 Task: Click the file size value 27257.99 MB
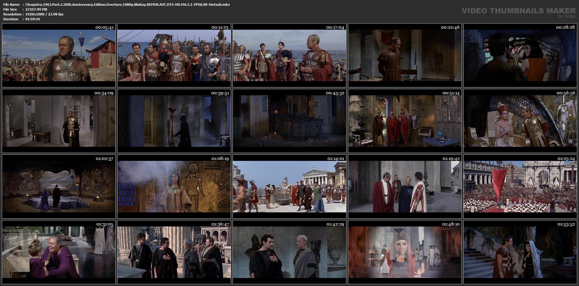point(36,9)
